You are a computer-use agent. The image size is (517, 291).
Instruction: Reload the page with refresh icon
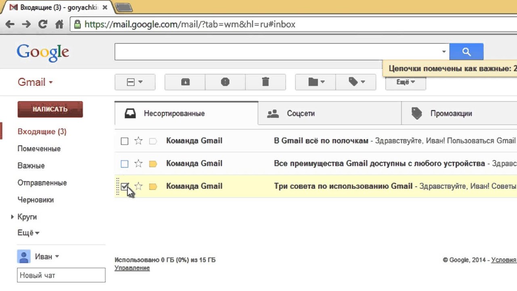pyautogui.click(x=43, y=24)
